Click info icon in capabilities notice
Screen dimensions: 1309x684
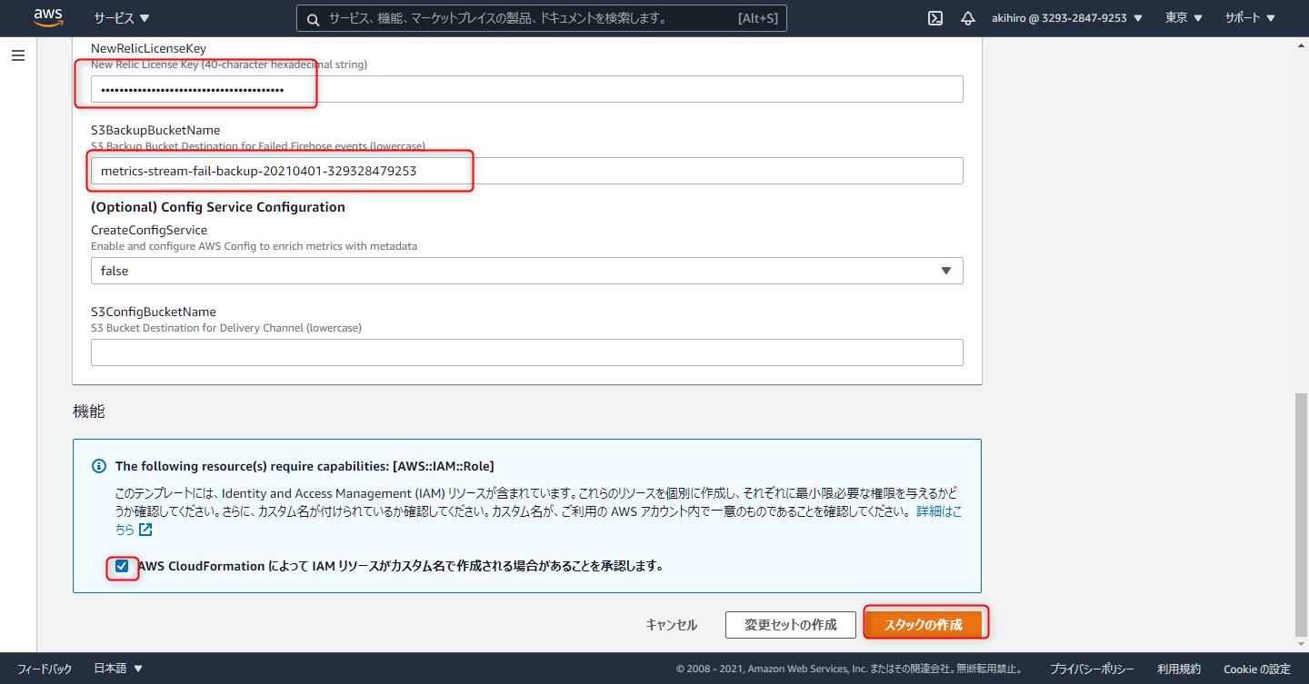100,466
